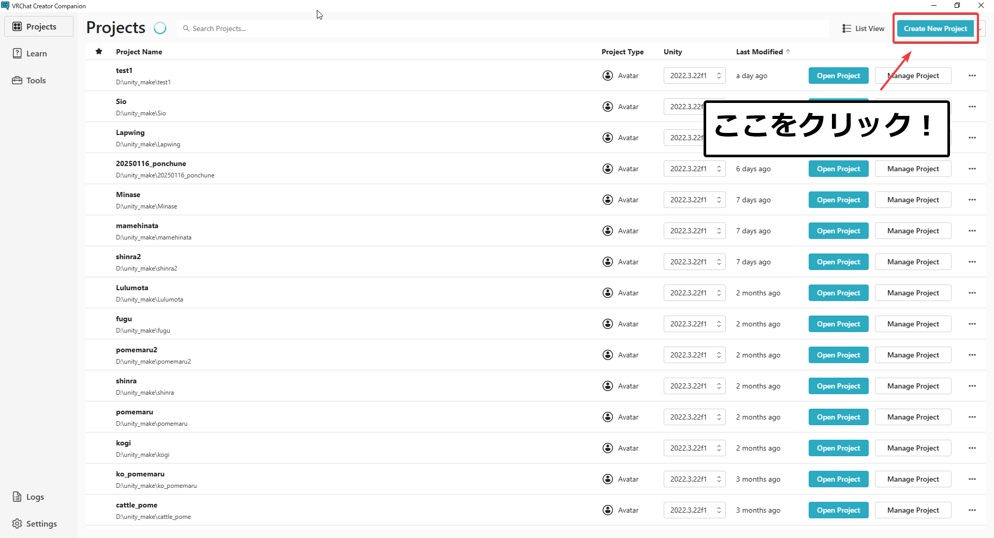This screenshot has height=538, width=994.
Task: Switch to List View
Action: click(863, 28)
